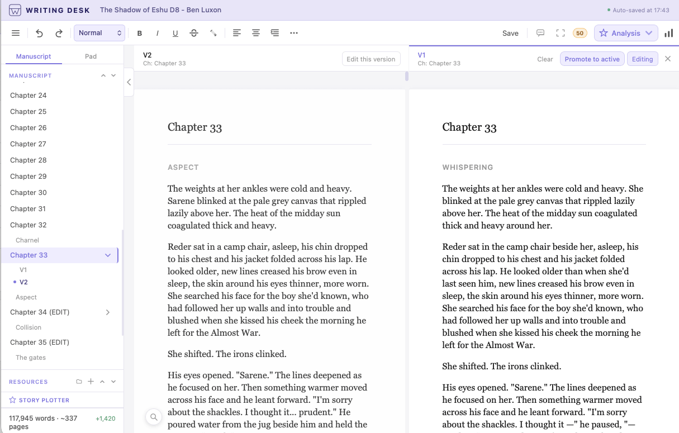
Task: Open Chapter 32
Action: point(29,225)
